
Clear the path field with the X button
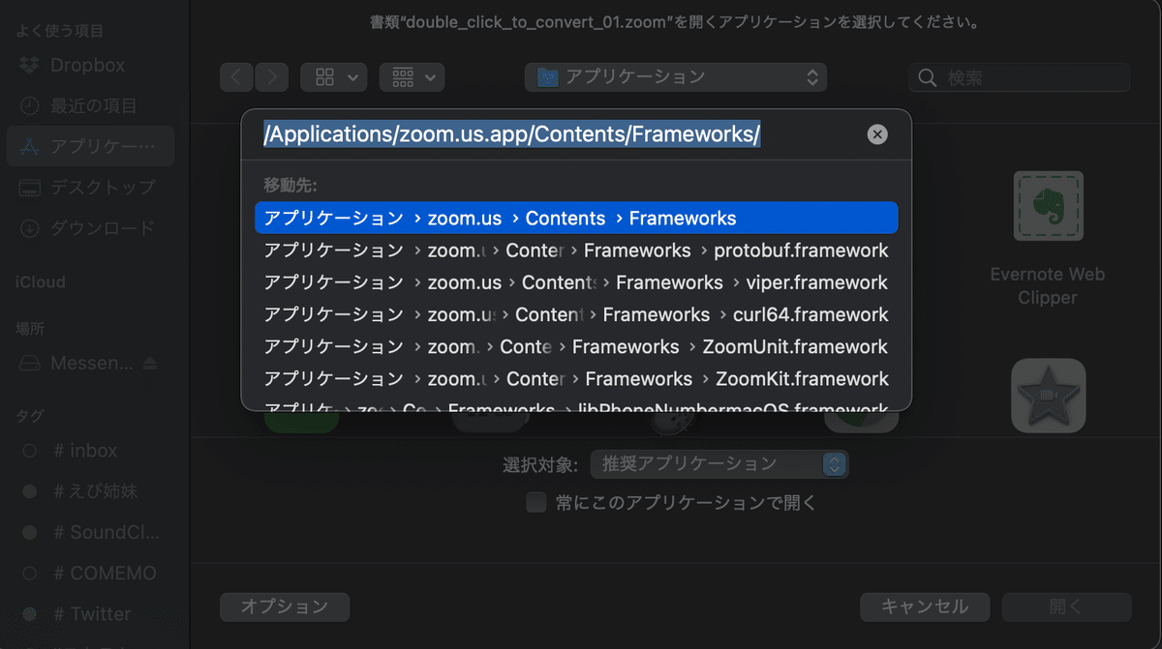point(877,134)
